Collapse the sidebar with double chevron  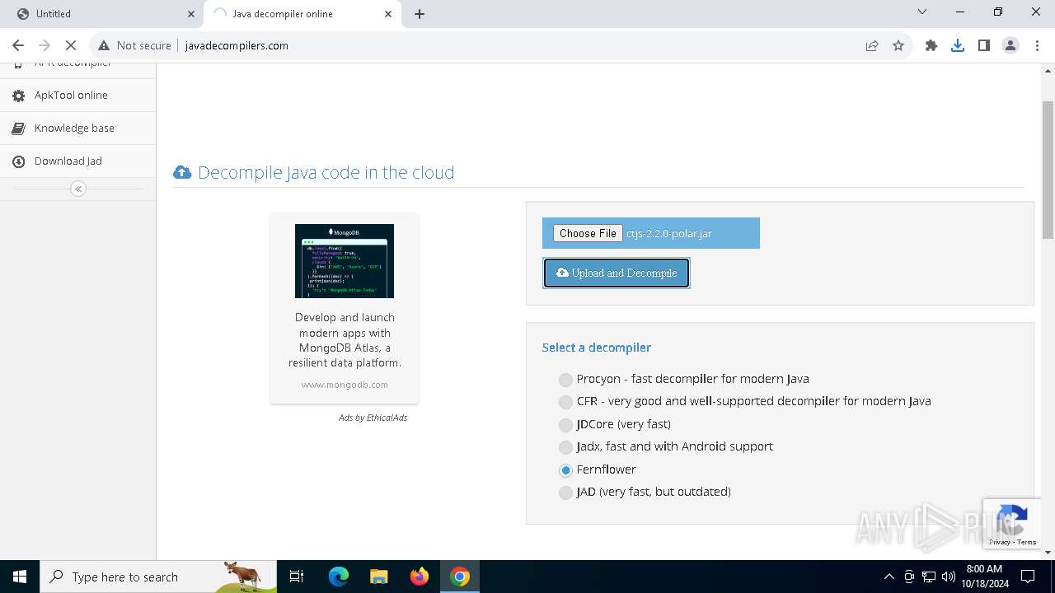coord(78,189)
